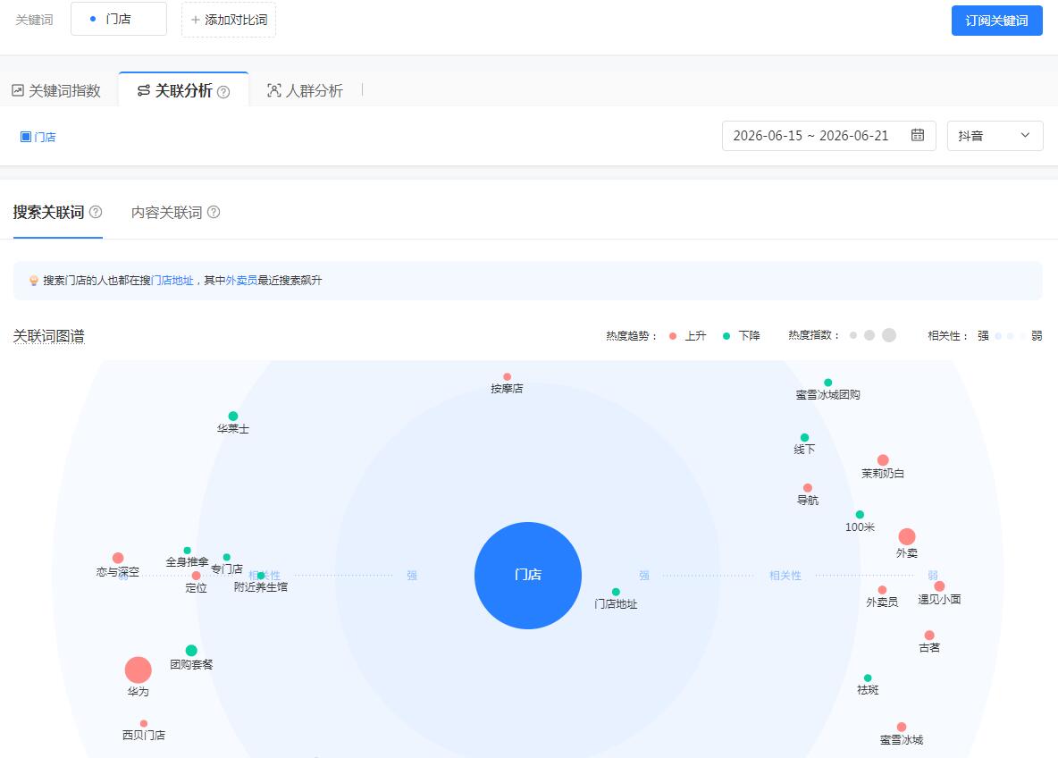Click the largest 热度指数 legend circle

tap(889, 335)
